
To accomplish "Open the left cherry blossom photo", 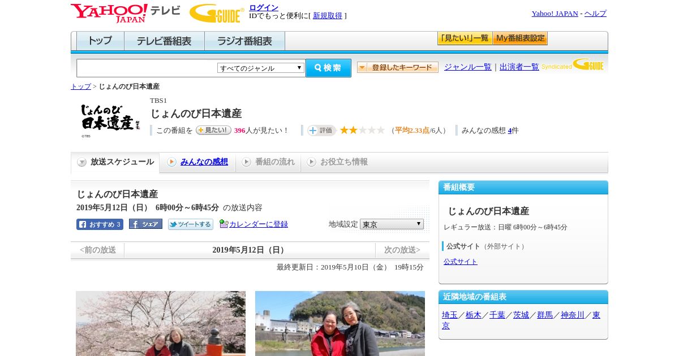I will 161,323.
